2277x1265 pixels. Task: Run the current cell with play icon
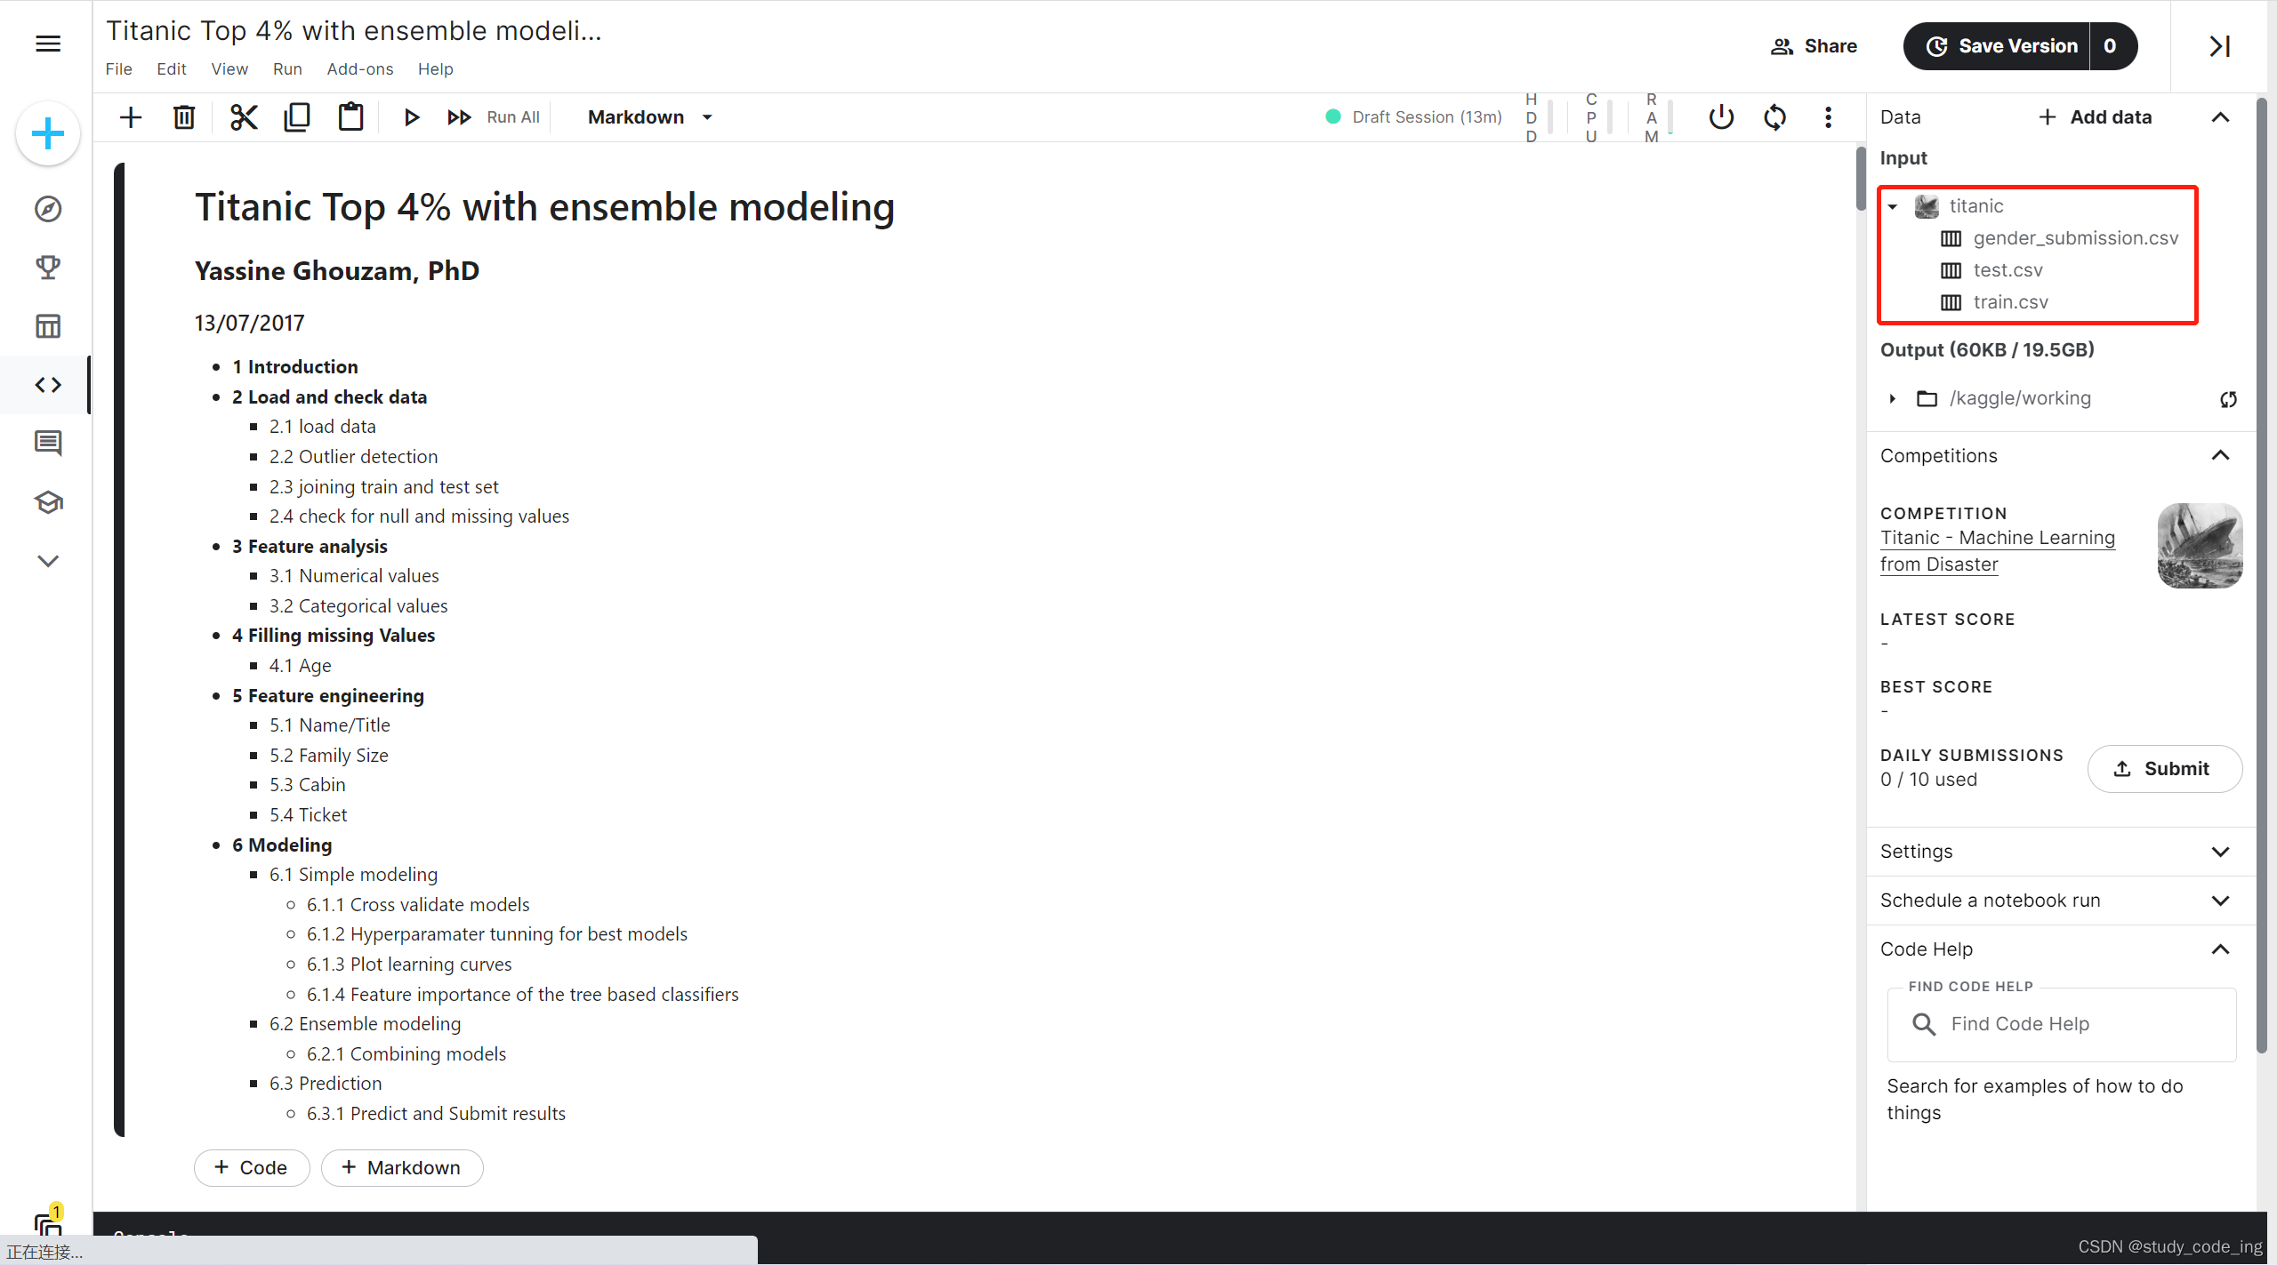point(411,116)
